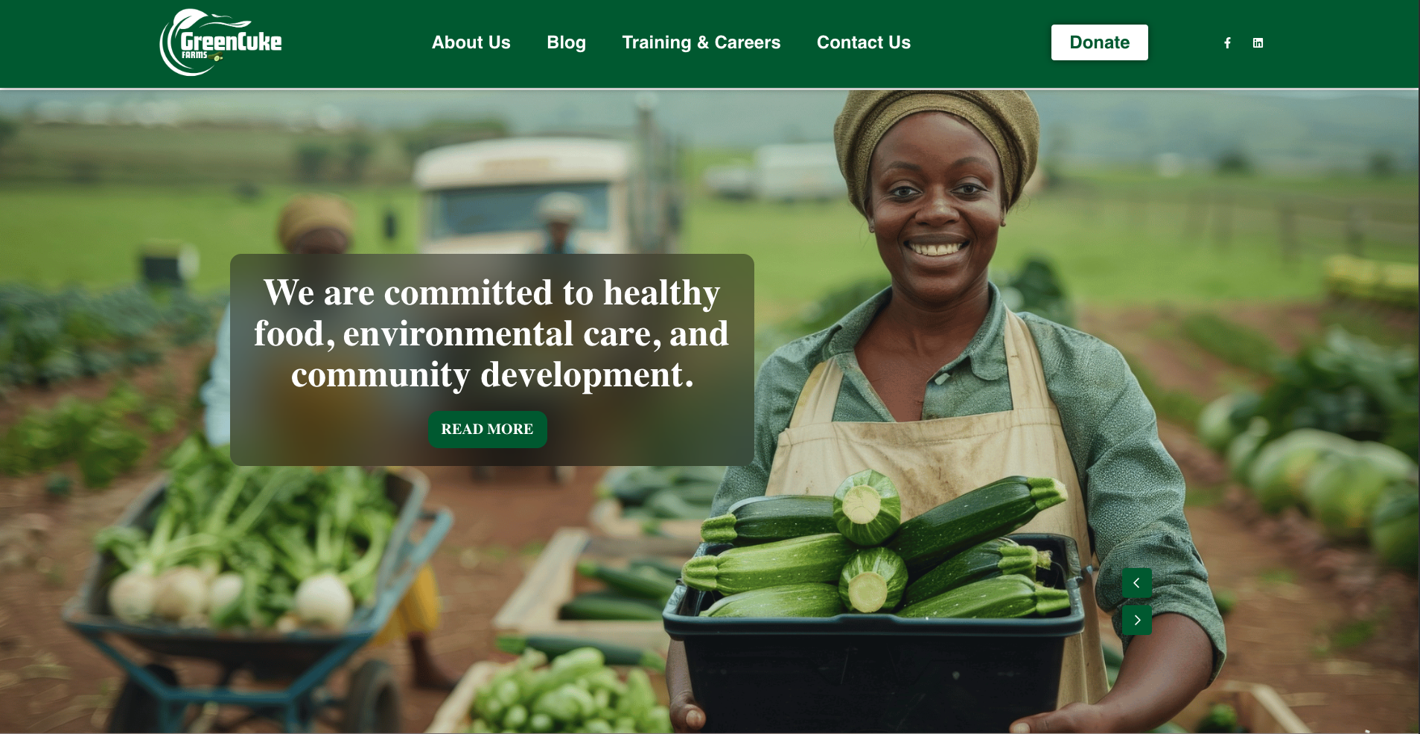Viewport: 1420px width, 734px height.
Task: Advance to next slide arrow
Action: [1136, 620]
